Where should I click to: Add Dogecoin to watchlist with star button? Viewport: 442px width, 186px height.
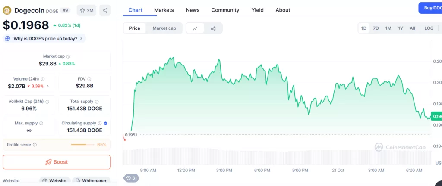tap(86, 10)
